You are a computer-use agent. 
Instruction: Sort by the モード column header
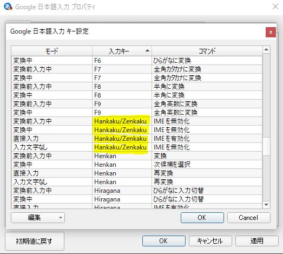[x=52, y=51]
